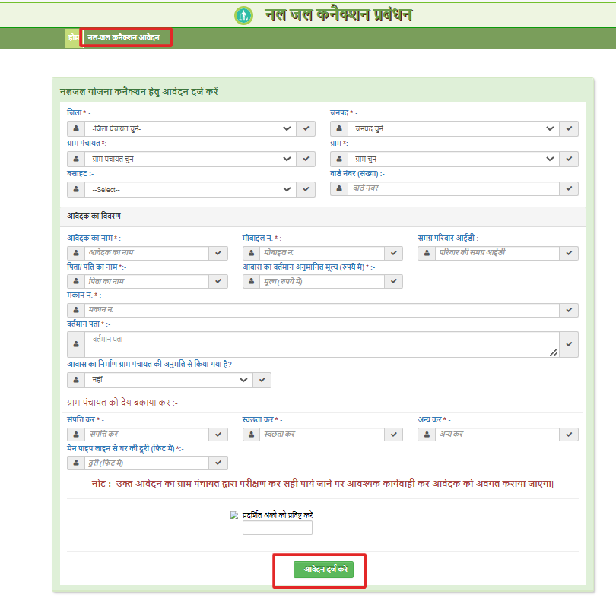Focus the वार्ड नंबर input field
The width and height of the screenshot is (616, 610).
[x=454, y=189]
